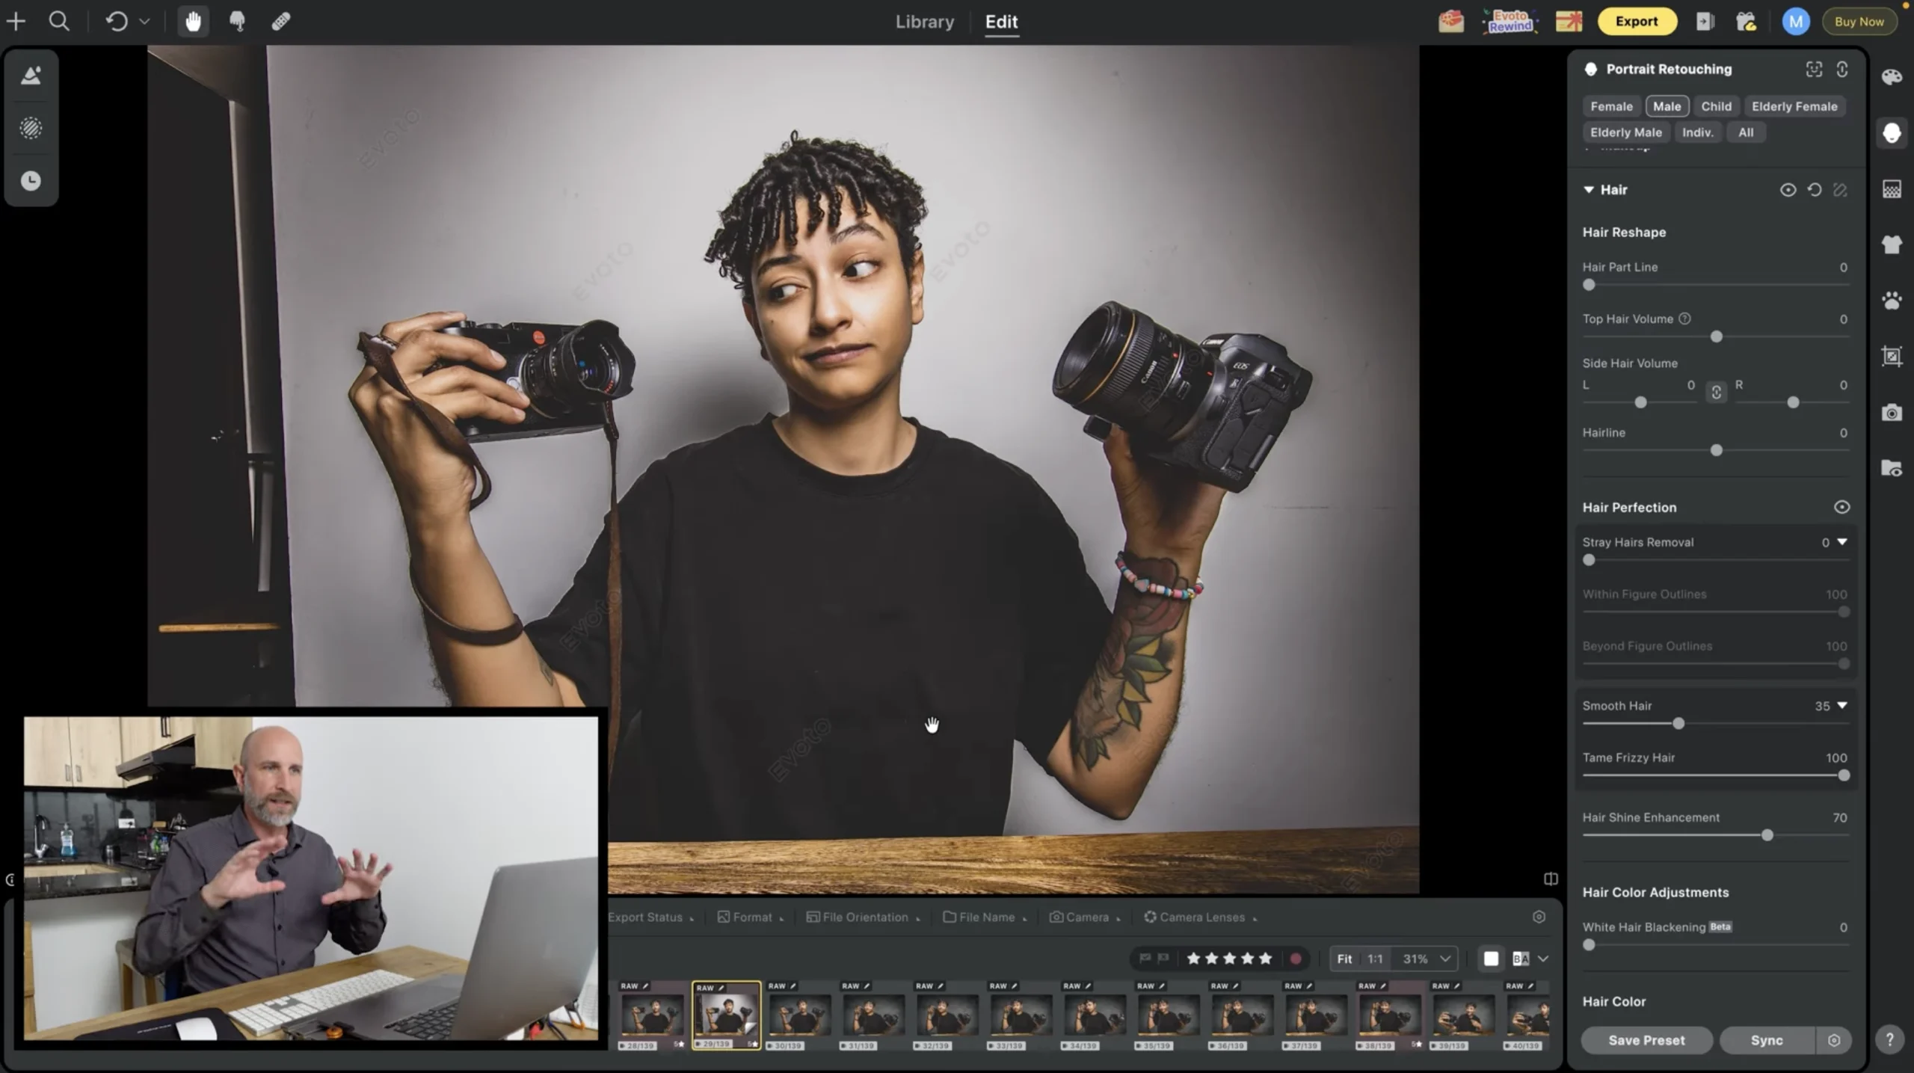
Task: Open the Camera filter dropdown
Action: [1086, 917]
